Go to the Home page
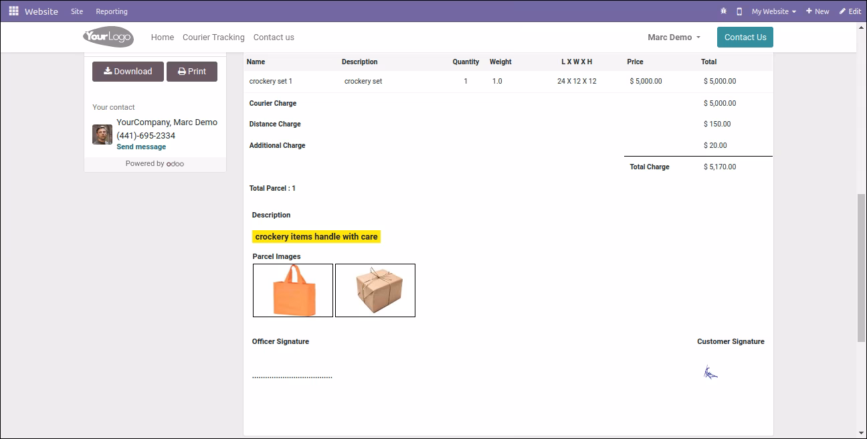Viewport: 867px width, 439px height. [163, 37]
